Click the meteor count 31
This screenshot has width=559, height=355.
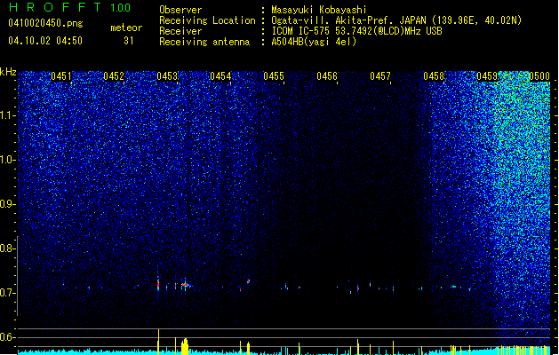point(129,41)
